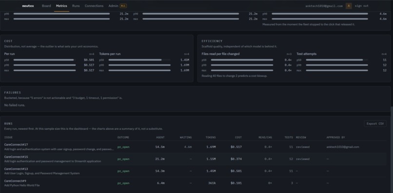Click the OUTCOME column header
The image size is (393, 193).
point(123,137)
